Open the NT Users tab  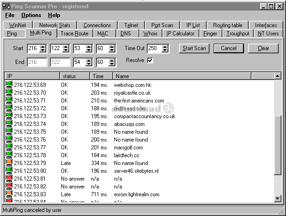268,34
